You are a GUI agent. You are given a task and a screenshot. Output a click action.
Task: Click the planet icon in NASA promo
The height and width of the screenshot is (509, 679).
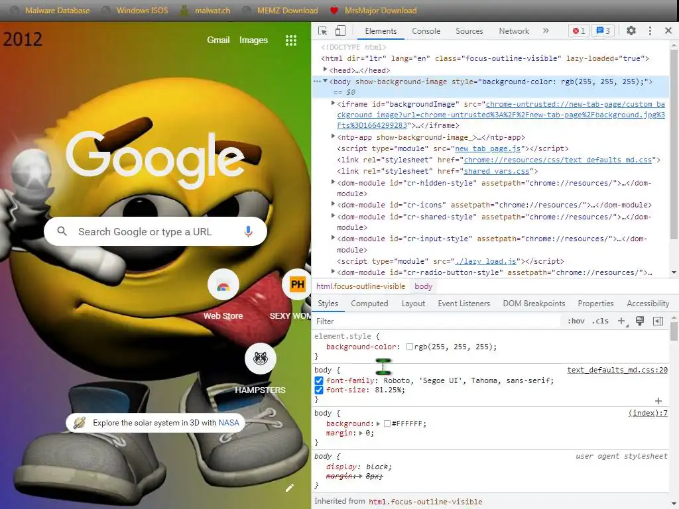(80, 422)
